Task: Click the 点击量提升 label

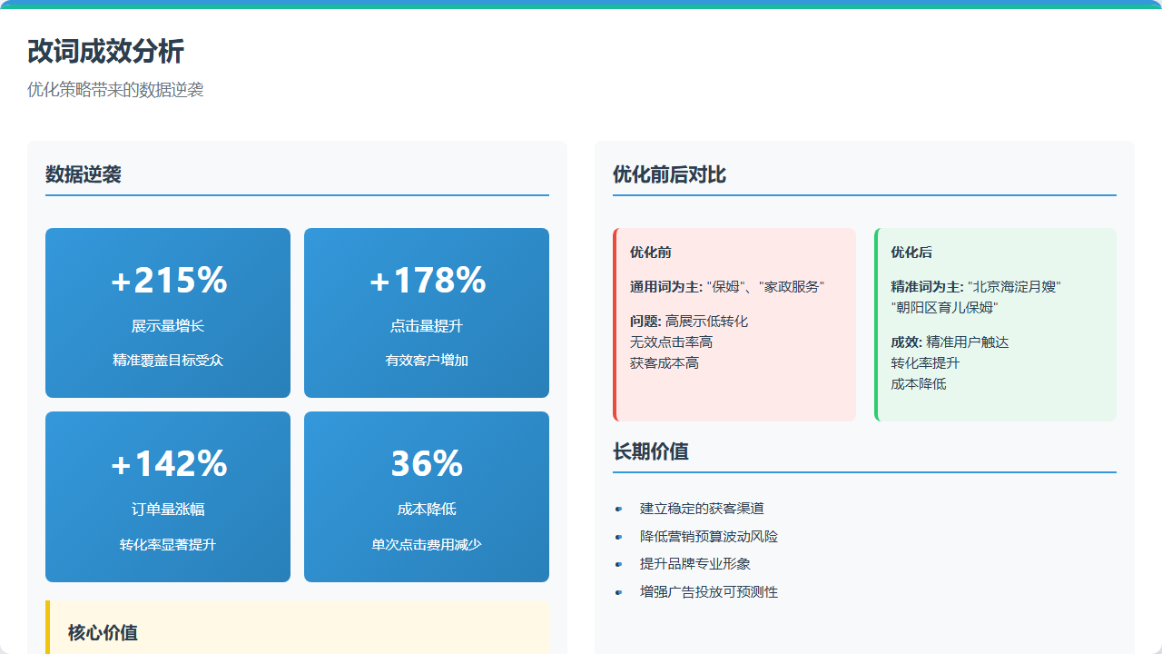Action: click(427, 326)
